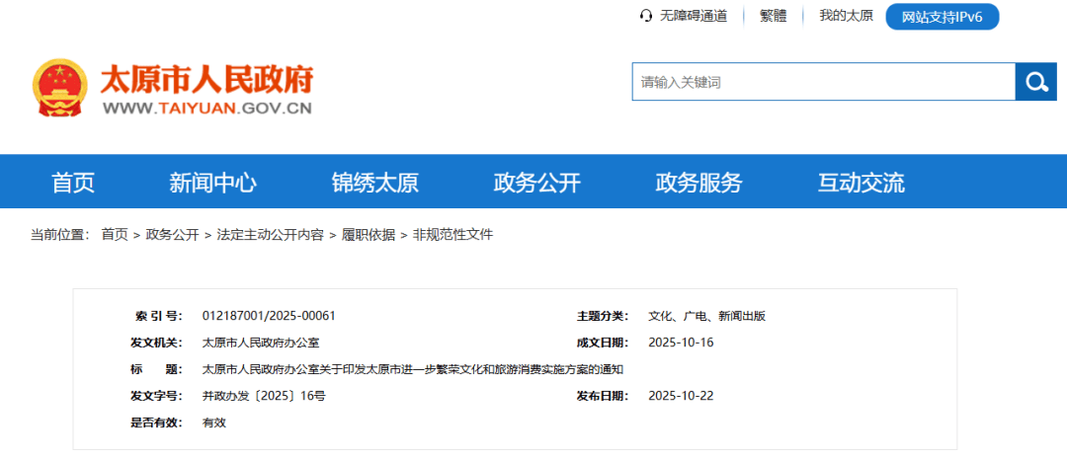Go to 履职依据 breadcrumb link

(x=368, y=235)
